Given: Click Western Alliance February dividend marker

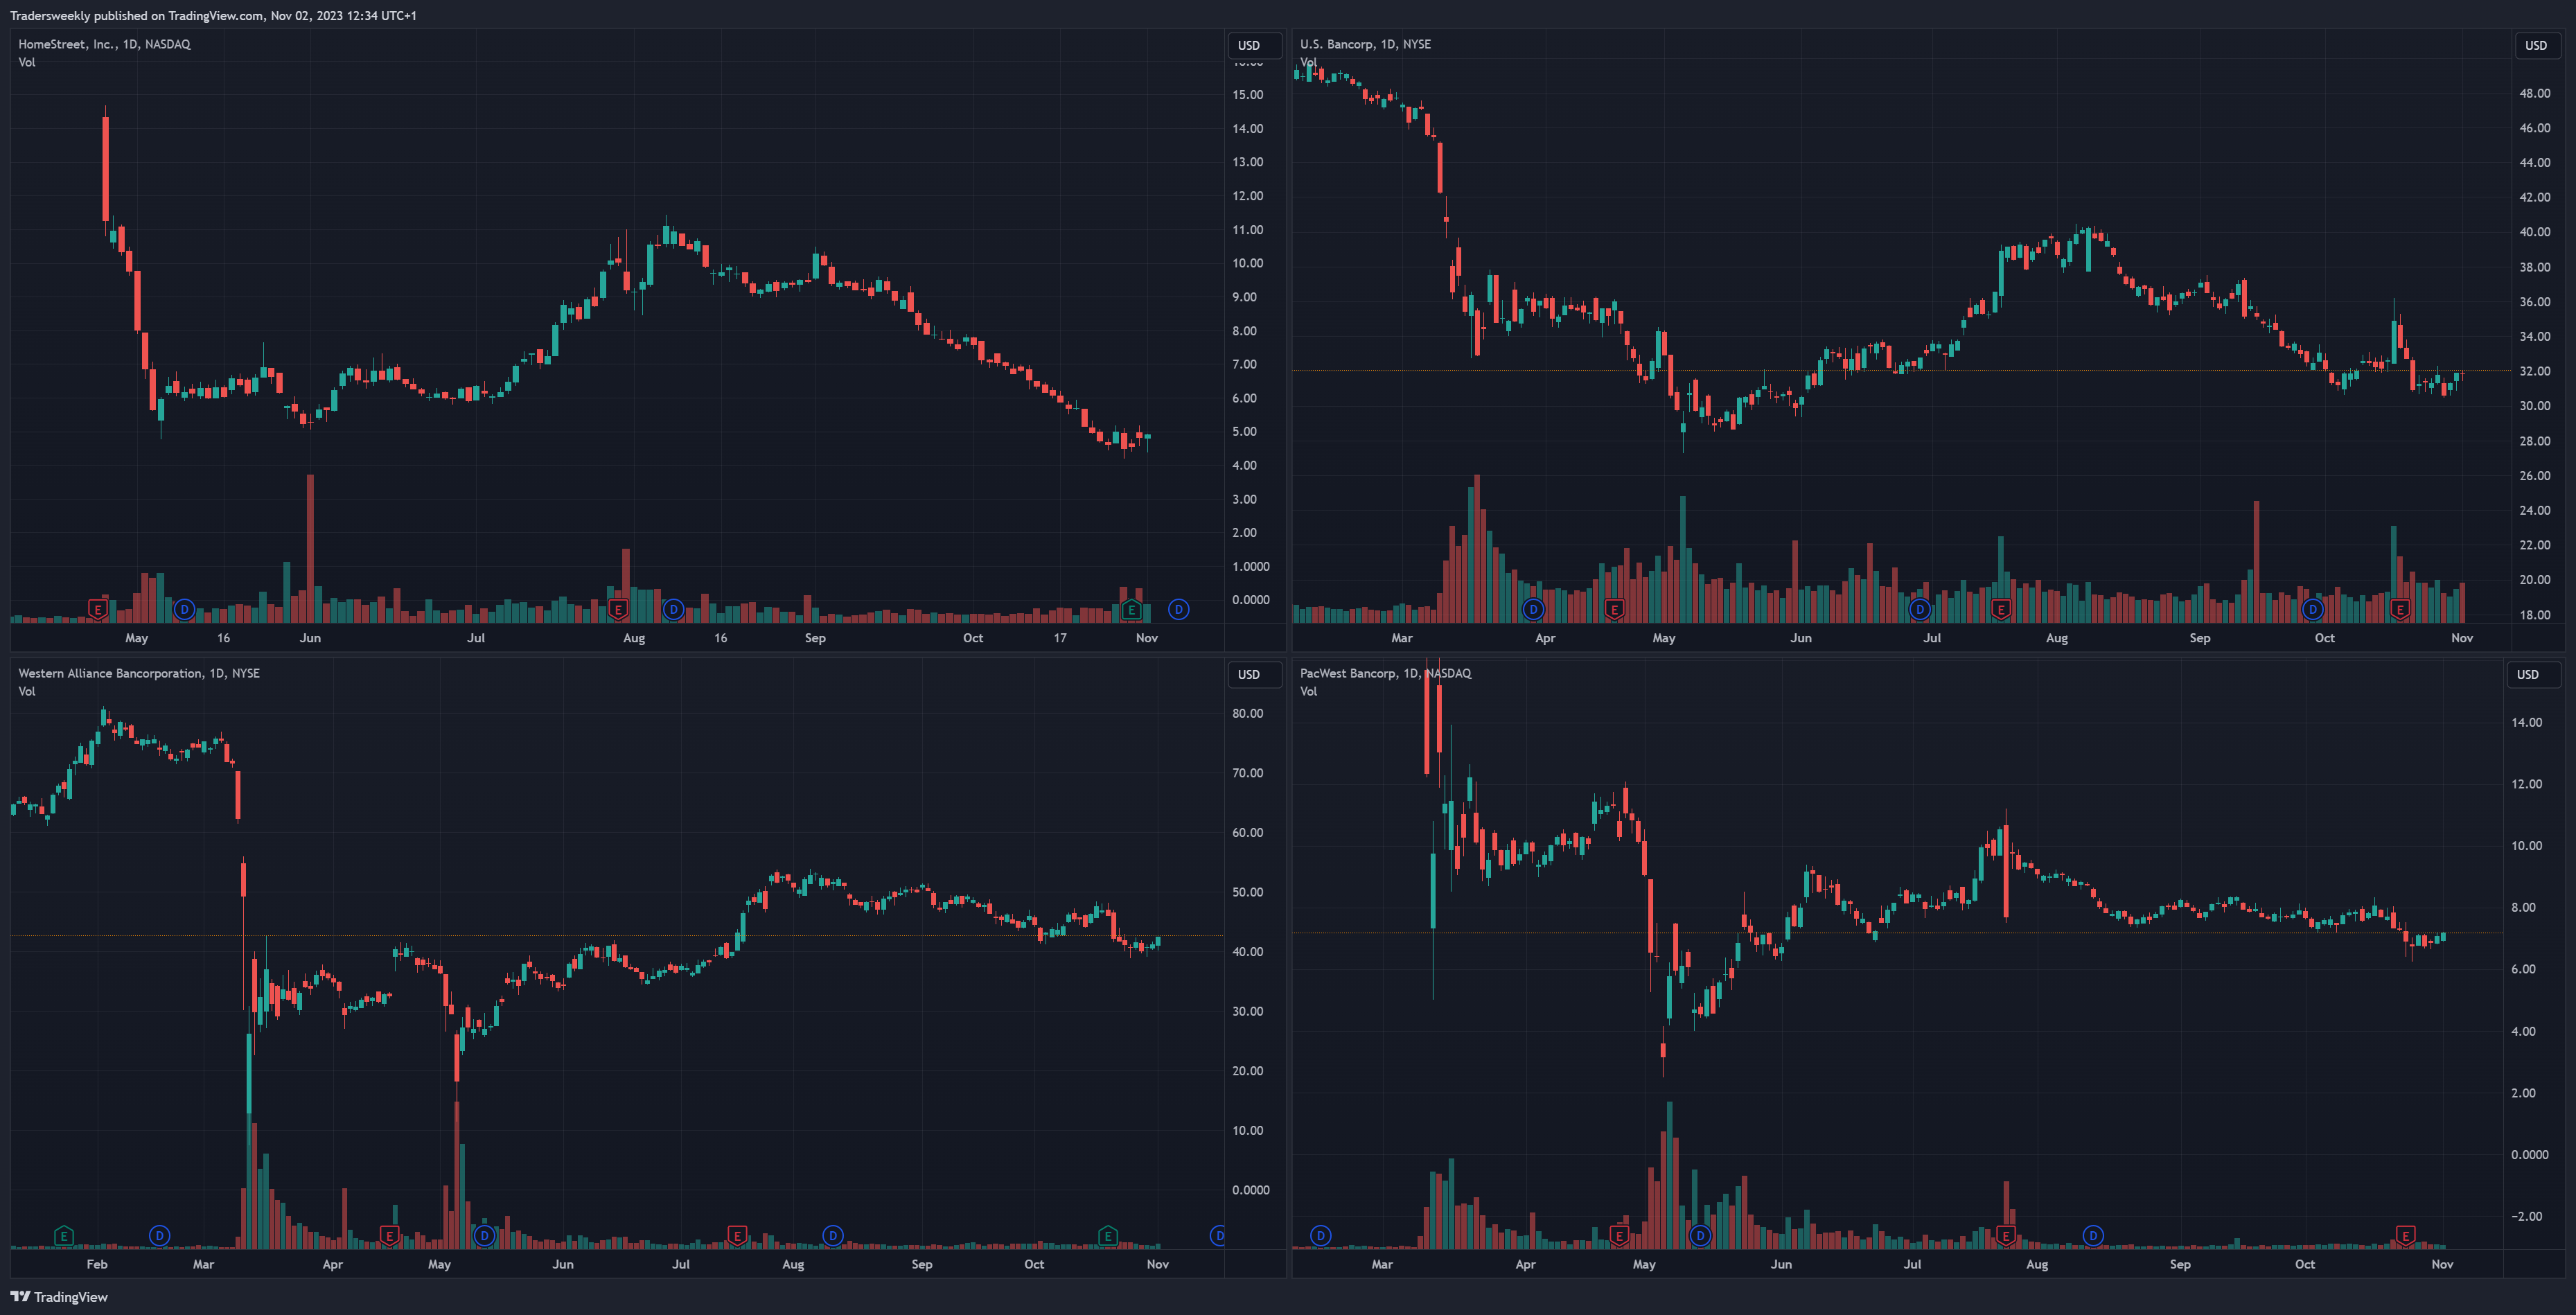Looking at the screenshot, I should (159, 1236).
